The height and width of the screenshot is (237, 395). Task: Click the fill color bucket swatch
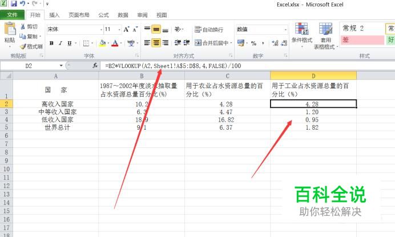[103, 43]
